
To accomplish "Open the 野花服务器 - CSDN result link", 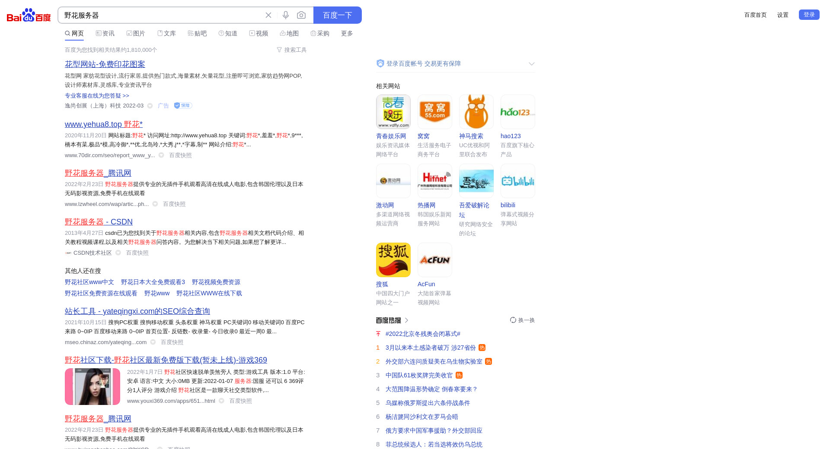I will point(99,222).
